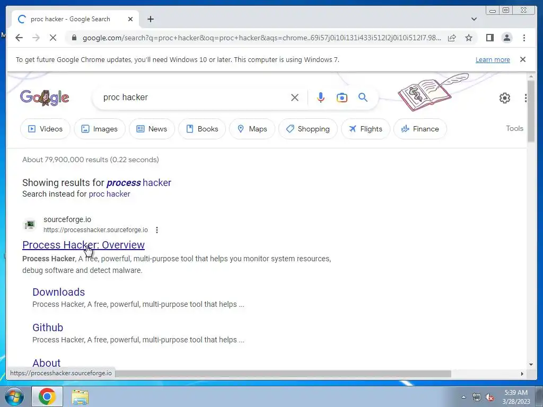Image resolution: width=543 pixels, height=407 pixels.
Task: Click the horizontal scrollbar thumb
Action: [283, 374]
